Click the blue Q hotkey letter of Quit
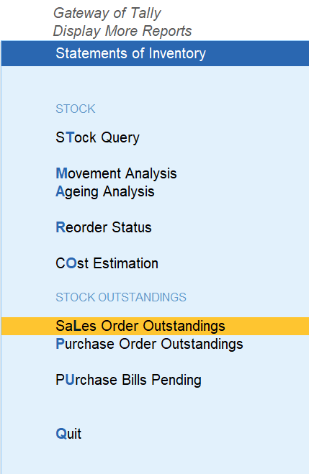Image resolution: width=309 pixels, height=474 pixels. [61, 434]
